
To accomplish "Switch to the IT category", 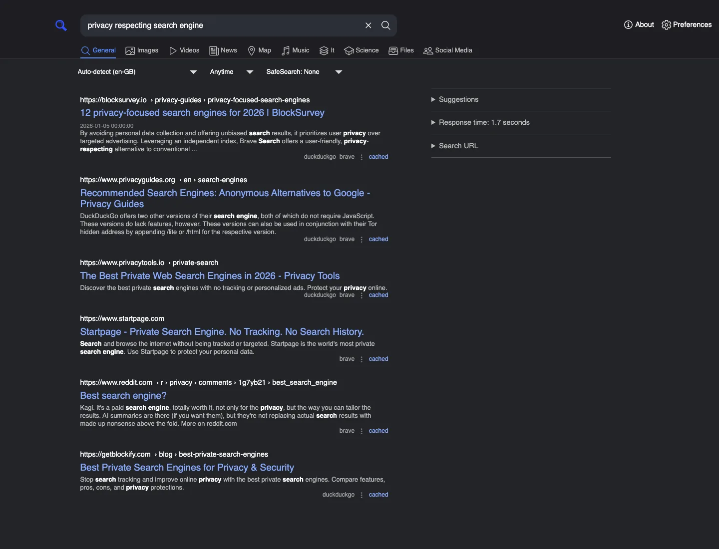I will 327,50.
